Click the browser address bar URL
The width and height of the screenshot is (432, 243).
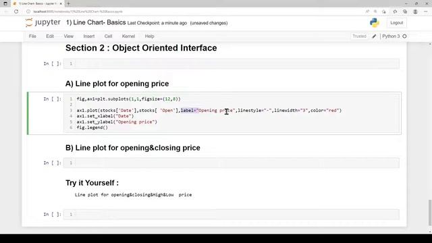78,11
